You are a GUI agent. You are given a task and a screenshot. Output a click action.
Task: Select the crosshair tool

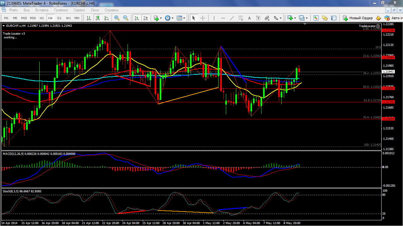[x=203, y=18]
